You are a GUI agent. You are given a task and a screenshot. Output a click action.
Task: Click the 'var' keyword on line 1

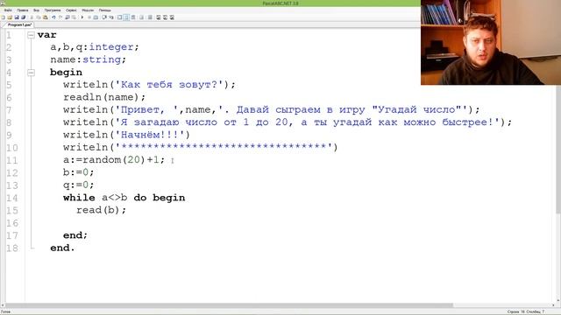pyautogui.click(x=46, y=35)
